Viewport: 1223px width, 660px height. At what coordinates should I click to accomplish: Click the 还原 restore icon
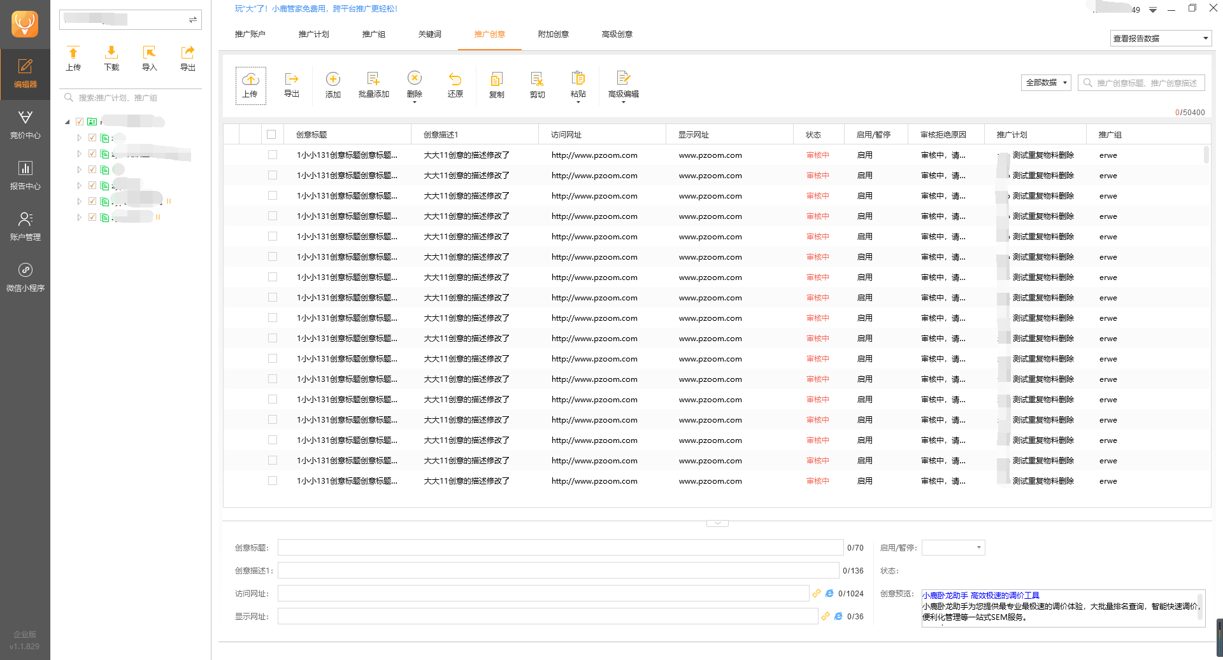[x=455, y=79]
